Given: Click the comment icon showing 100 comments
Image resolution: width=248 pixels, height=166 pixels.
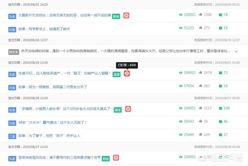Looking at the screenshot, I should point(220,109).
